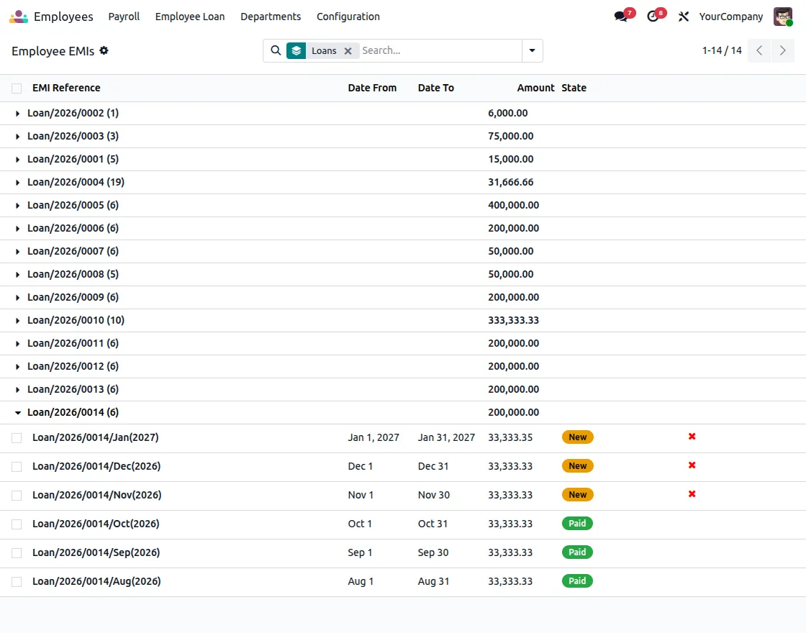Open the Employees app home icon

(19, 17)
